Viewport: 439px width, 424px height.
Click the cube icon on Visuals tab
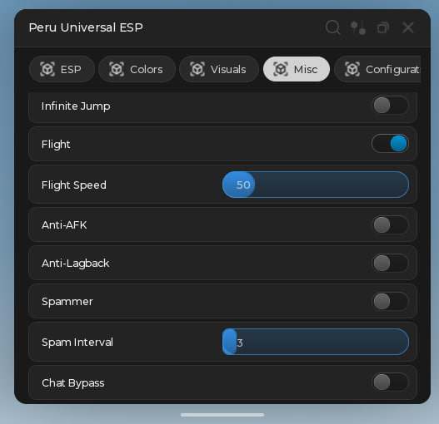point(197,69)
